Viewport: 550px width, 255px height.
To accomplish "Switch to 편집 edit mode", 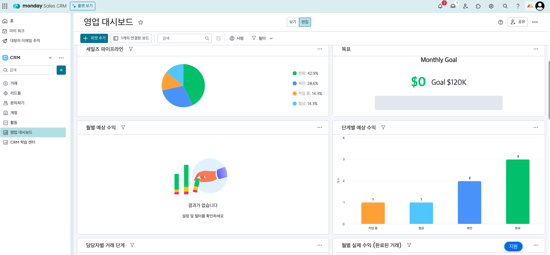I will pyautogui.click(x=305, y=22).
